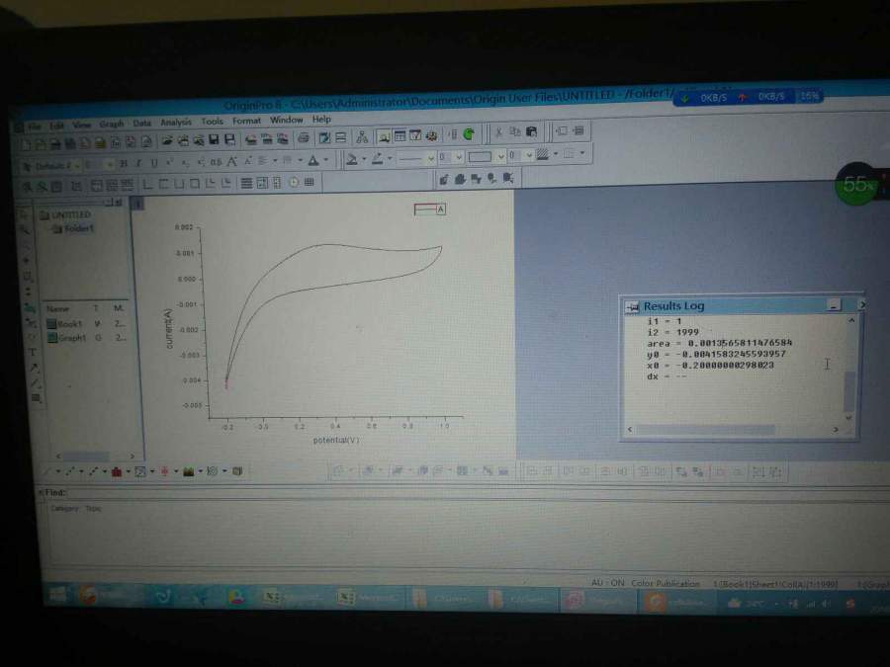Click the Paste clipboard icon
The height and width of the screenshot is (667, 890).
coord(531,131)
